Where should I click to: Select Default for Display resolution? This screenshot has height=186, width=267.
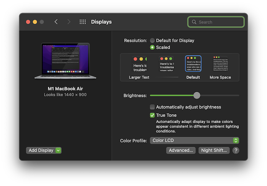pos(152,40)
